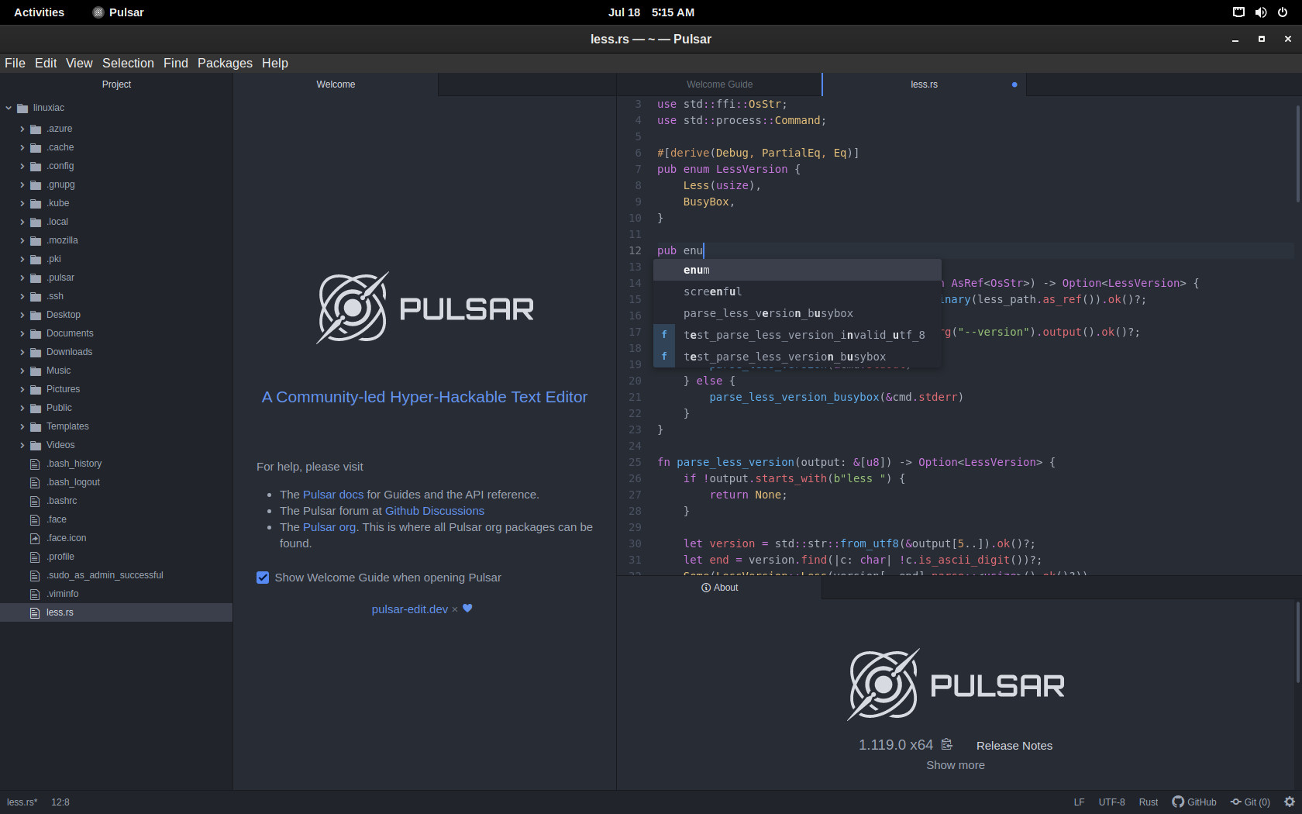Select the About tab
This screenshot has width=1302, height=814.
click(x=719, y=588)
